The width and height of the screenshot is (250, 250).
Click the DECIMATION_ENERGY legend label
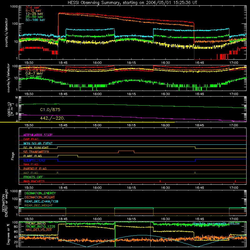click(40, 193)
